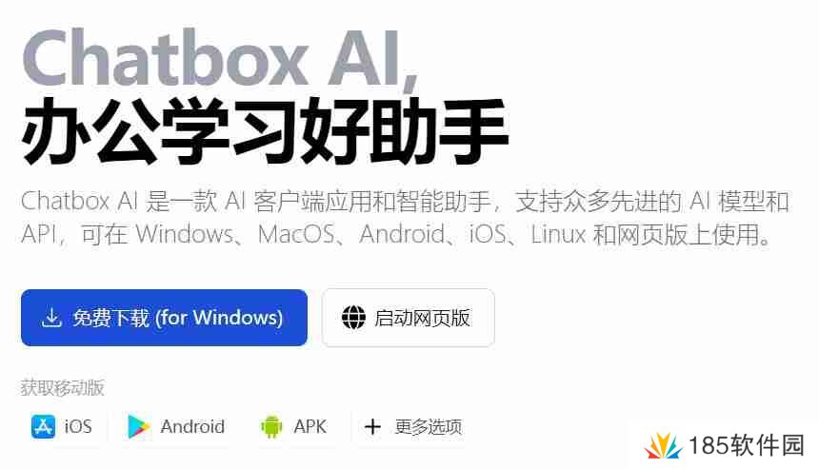
Task: Select the iOS text link
Action: [x=78, y=427]
